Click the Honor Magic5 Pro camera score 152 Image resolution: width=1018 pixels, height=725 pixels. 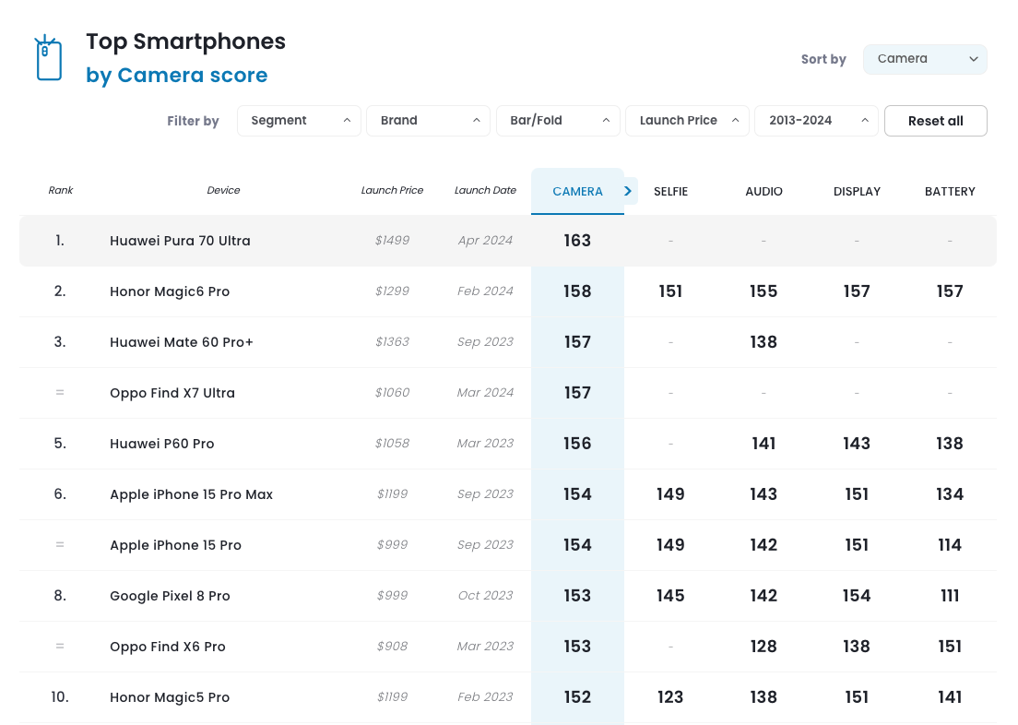[x=577, y=697]
